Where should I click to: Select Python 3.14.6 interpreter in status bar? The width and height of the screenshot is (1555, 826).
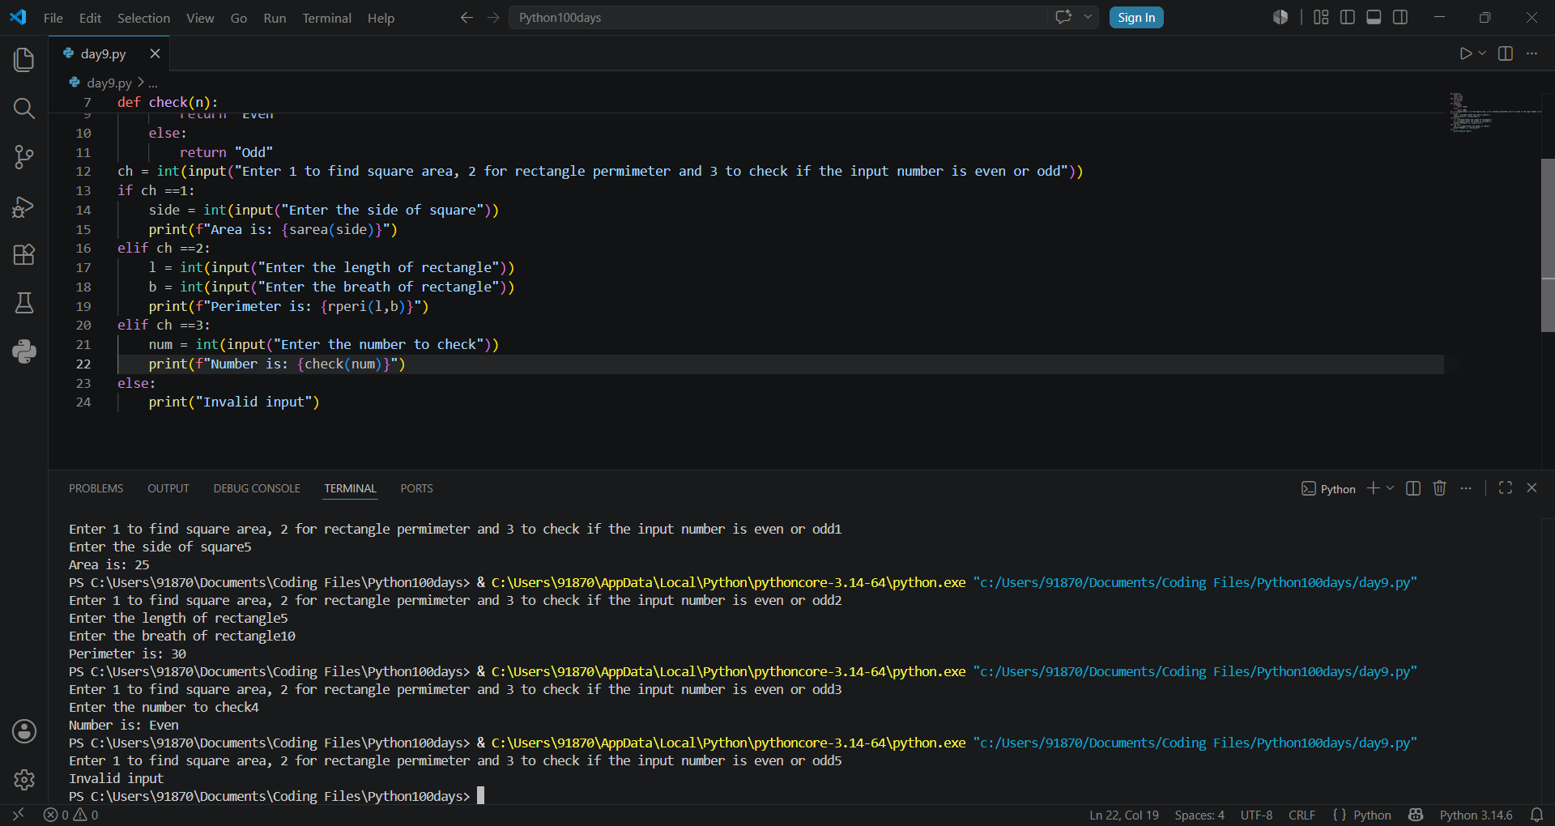pos(1476,815)
